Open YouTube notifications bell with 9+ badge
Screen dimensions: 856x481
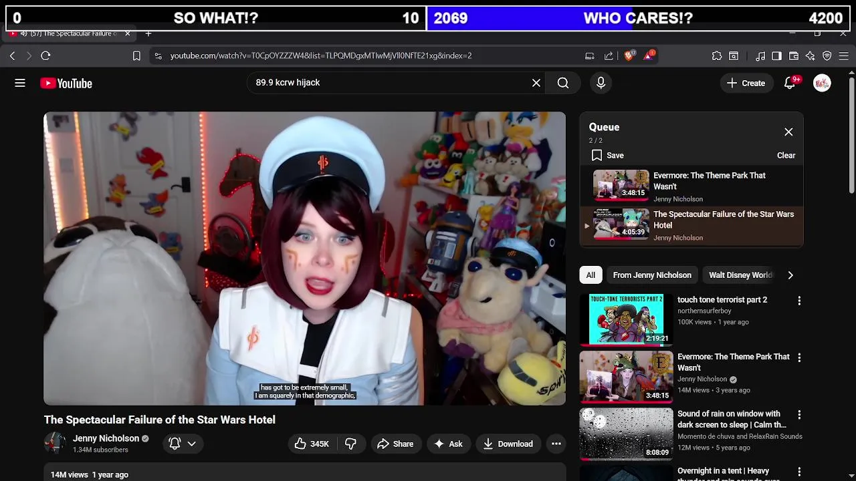(790, 83)
